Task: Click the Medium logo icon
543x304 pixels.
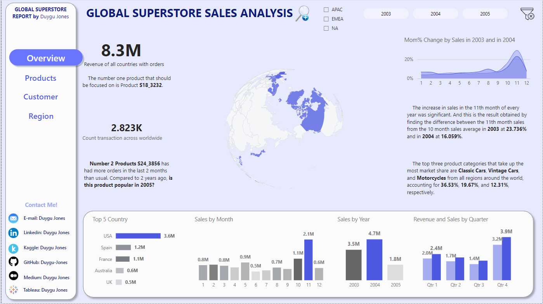Action: 14,276
